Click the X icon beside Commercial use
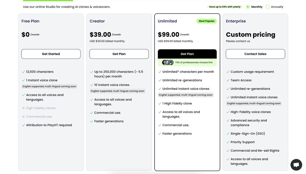306x174 pixels. click(x=23, y=116)
